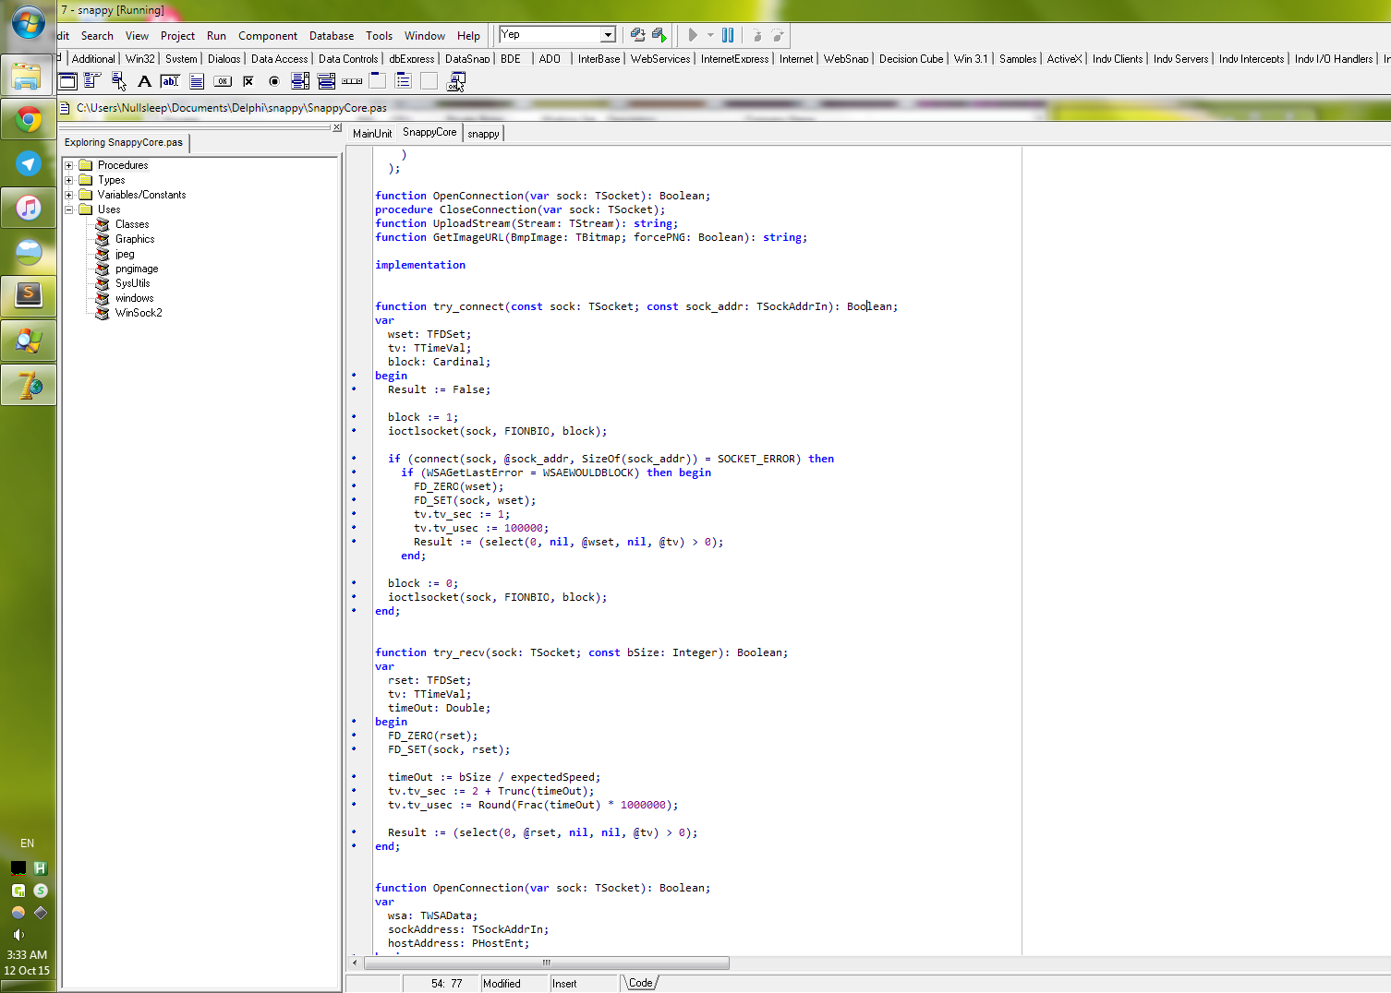Click the gutter dot beside 'Result := False;'
This screenshot has width=1391, height=993.
(354, 389)
